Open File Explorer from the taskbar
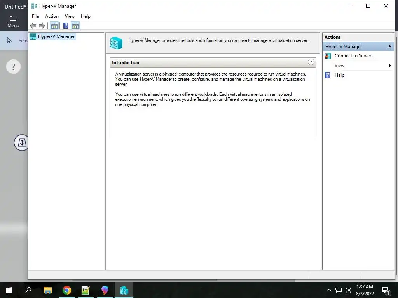398x298 pixels. (47, 290)
